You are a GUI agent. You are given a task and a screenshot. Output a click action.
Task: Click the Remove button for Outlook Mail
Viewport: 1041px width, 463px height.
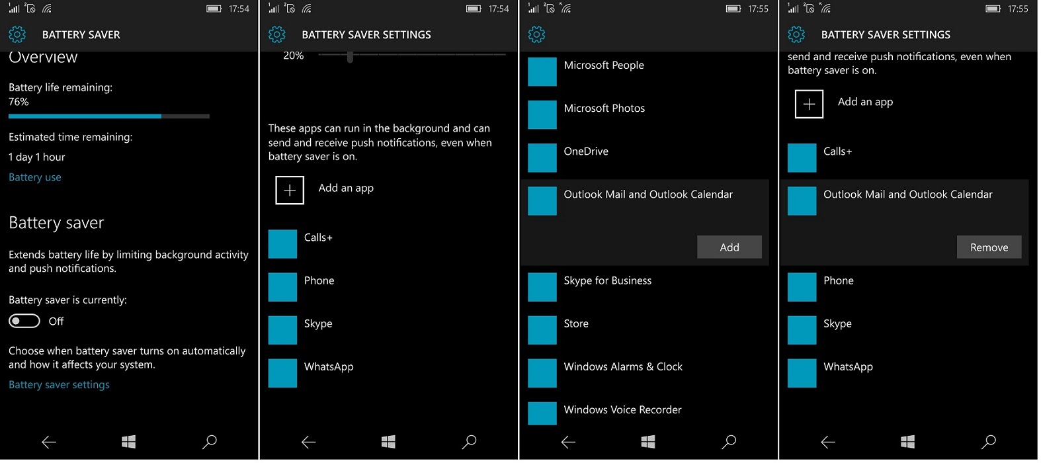pos(989,247)
